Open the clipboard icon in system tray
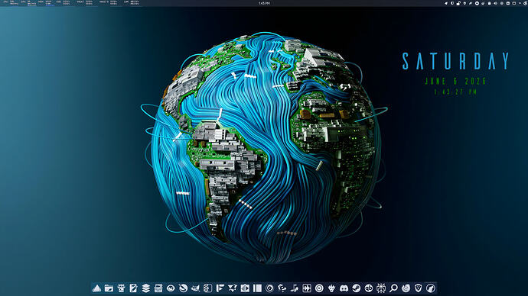The width and height of the screenshot is (528, 296). click(489, 3)
